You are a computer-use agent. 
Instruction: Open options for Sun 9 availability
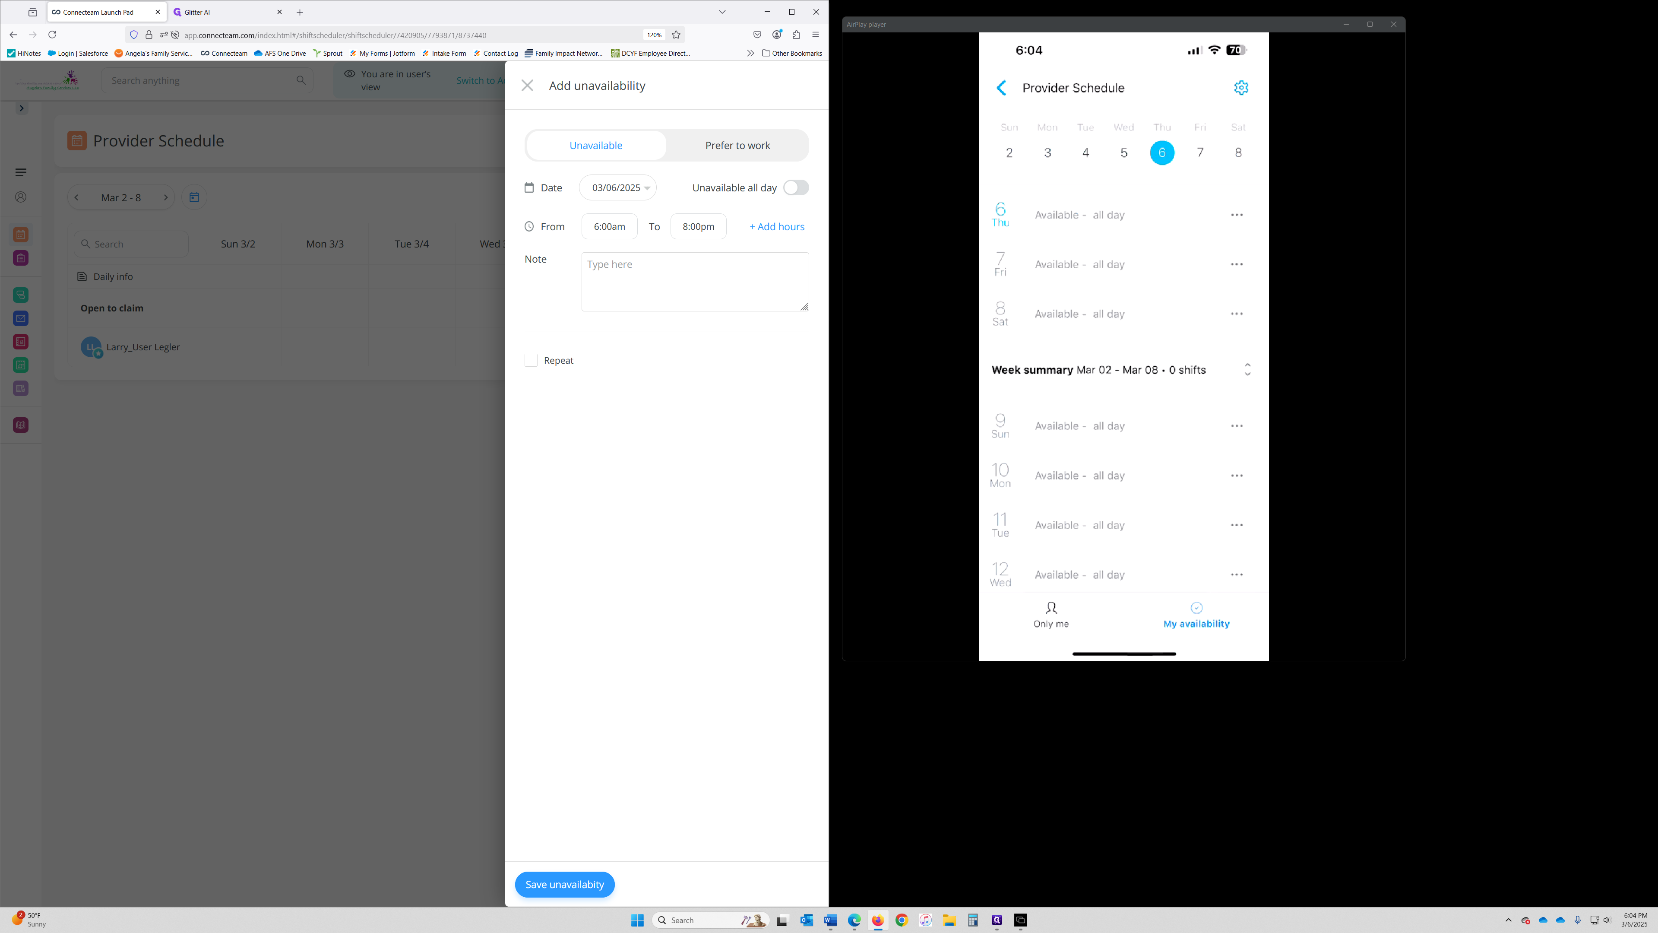pyautogui.click(x=1237, y=426)
